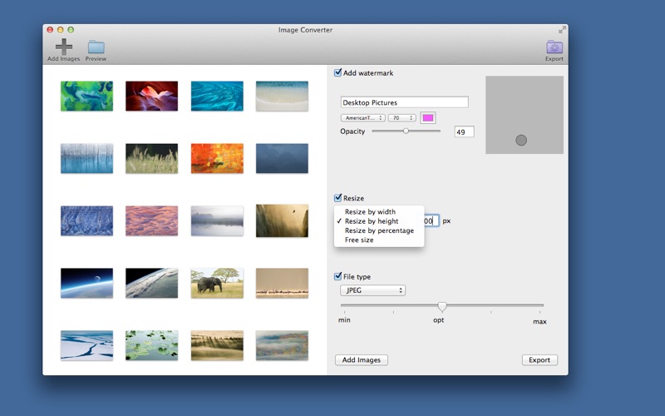665x416 pixels.
Task: Click the Export toolbar icon at top right
Action: click(x=554, y=47)
